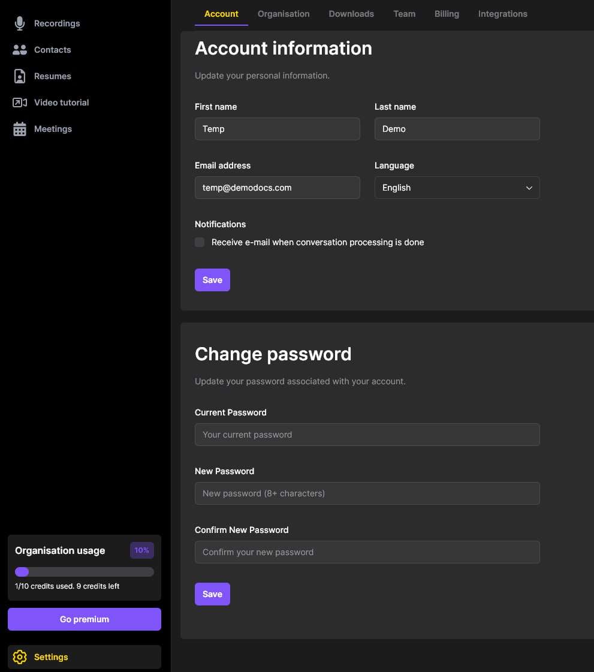The width and height of the screenshot is (594, 672).
Task: Switch to the Integrations tab
Action: [502, 14]
